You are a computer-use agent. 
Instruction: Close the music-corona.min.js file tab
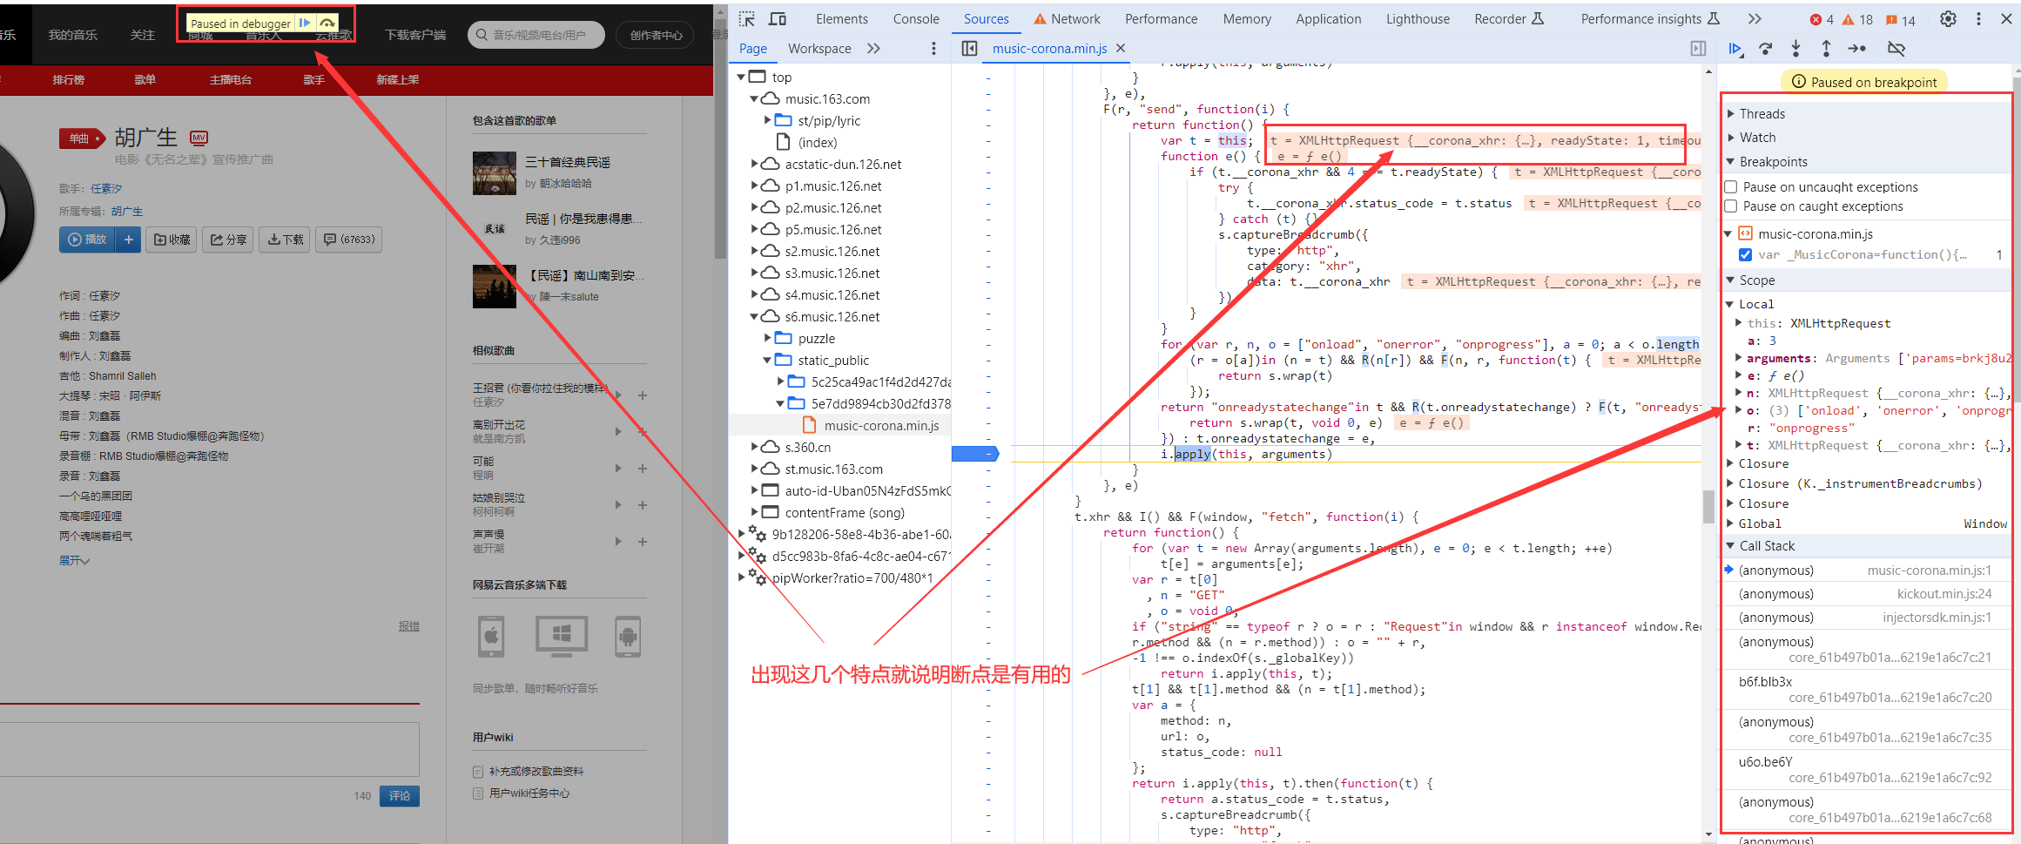coord(1121,49)
